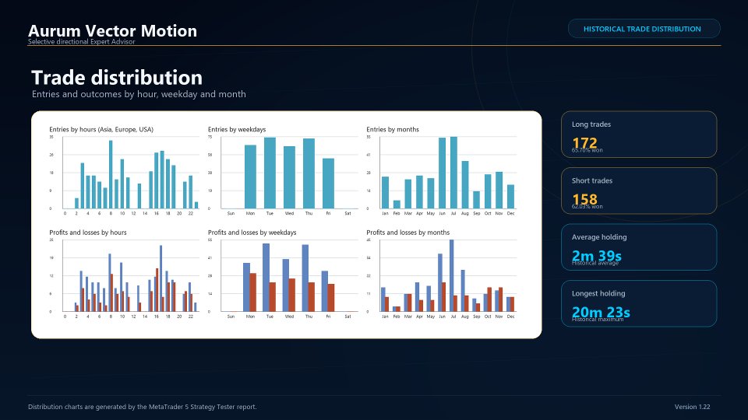The height and width of the screenshot is (420, 748).
Task: Click the hour 8 bar in Entries by hours
Action: pyautogui.click(x=111, y=174)
